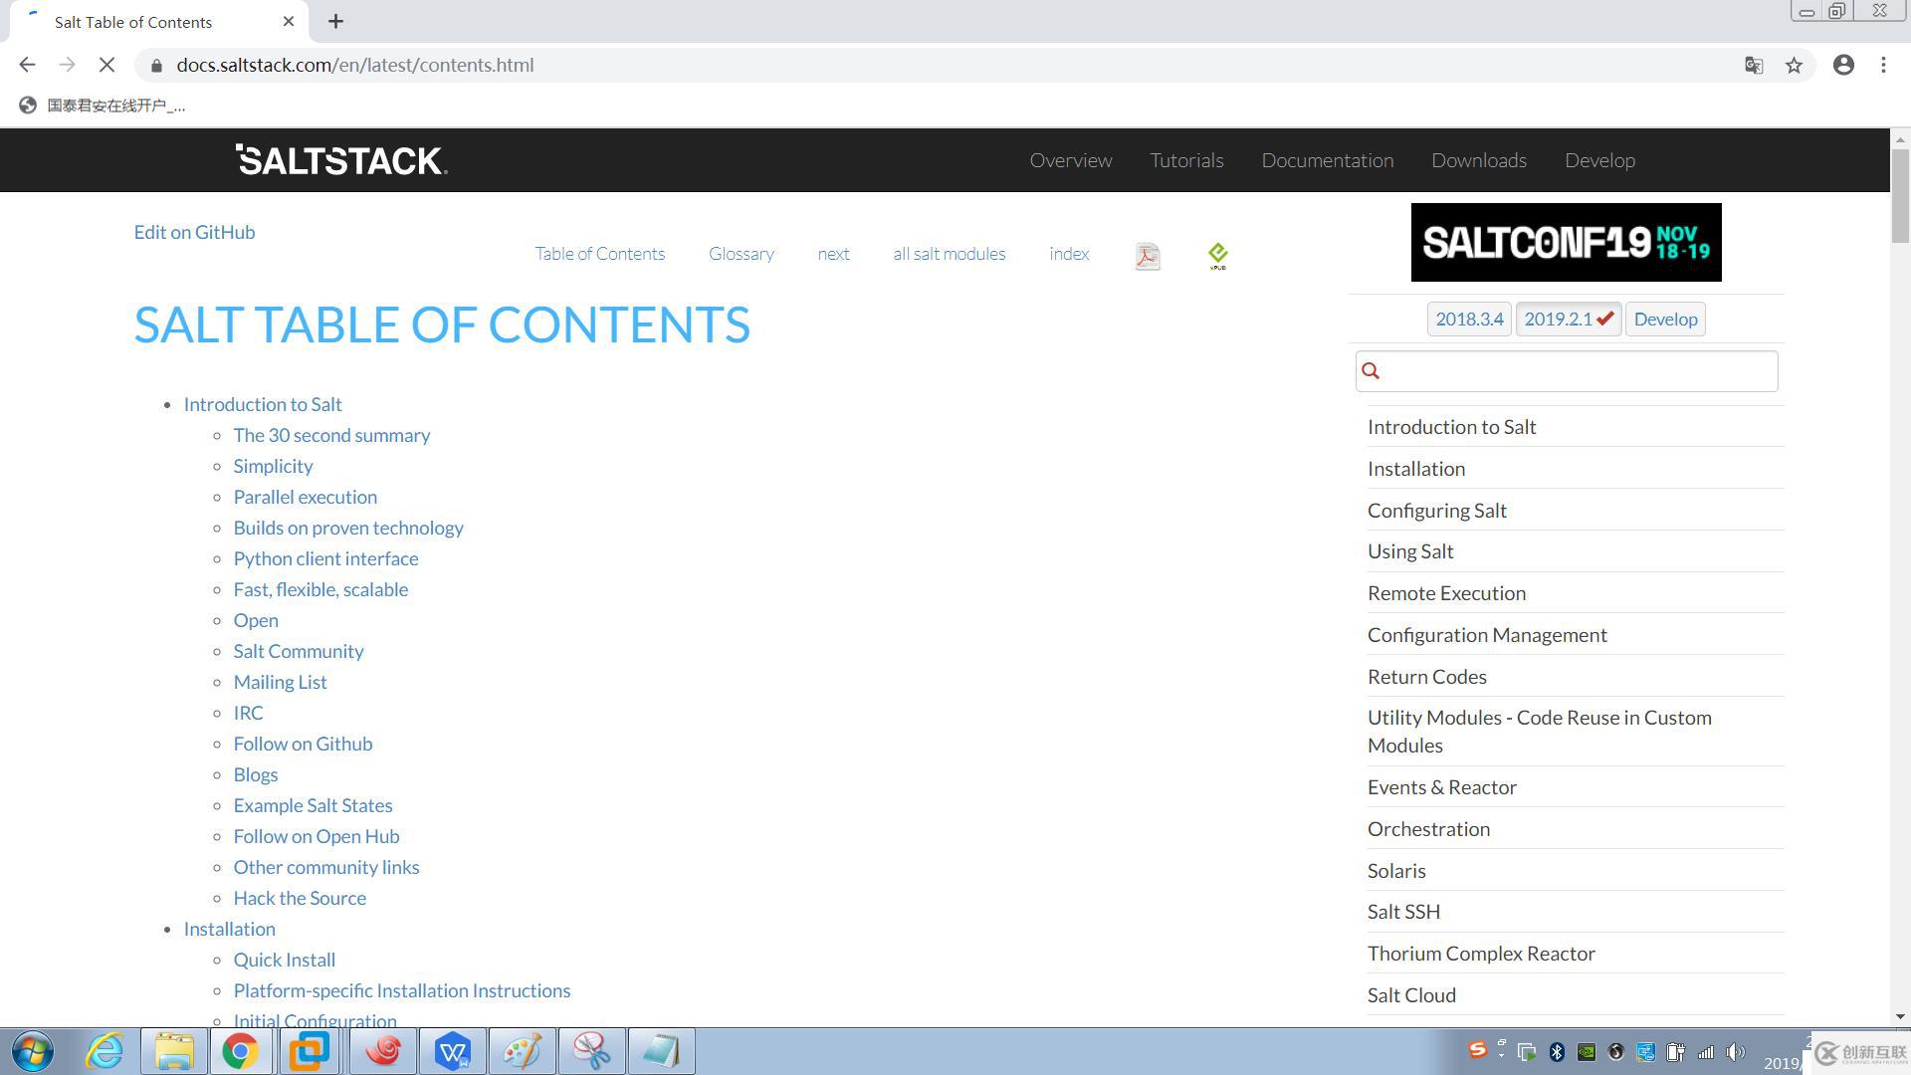Open the Windows Start menu
Screen dimensions: 1911x1075
pos(33,1051)
